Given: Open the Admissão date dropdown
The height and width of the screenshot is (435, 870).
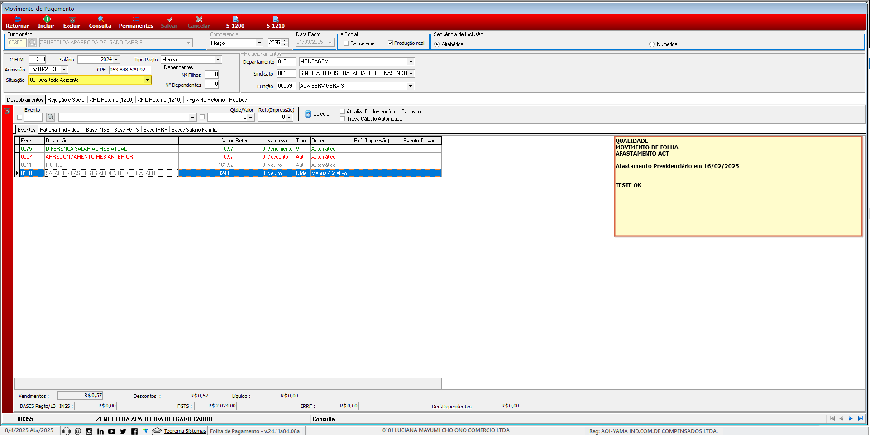Looking at the screenshot, I should click(x=64, y=70).
